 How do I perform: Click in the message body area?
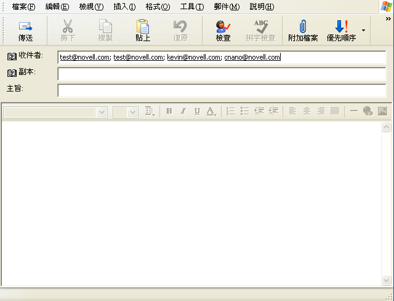[191, 203]
